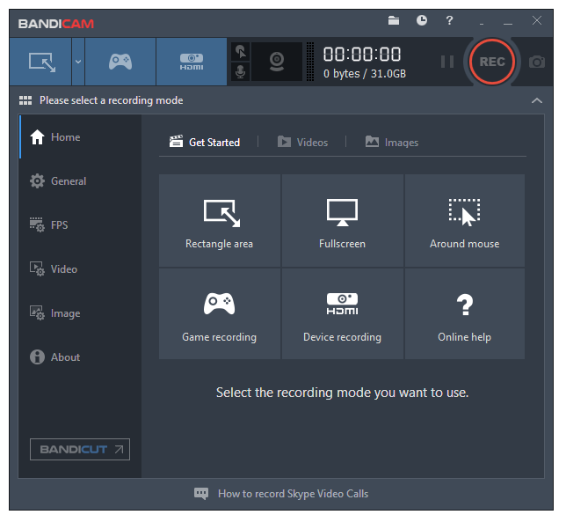Image resolution: width=566 pixels, height=522 pixels.
Task: Switch to the Images tab
Action: (392, 142)
